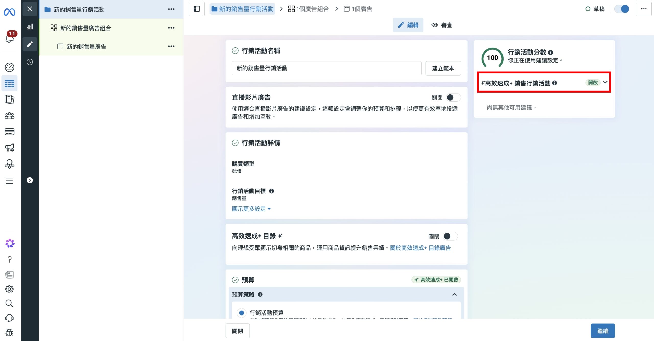Click info icon next to 行銷活動分數
The width and height of the screenshot is (654, 341).
point(551,53)
